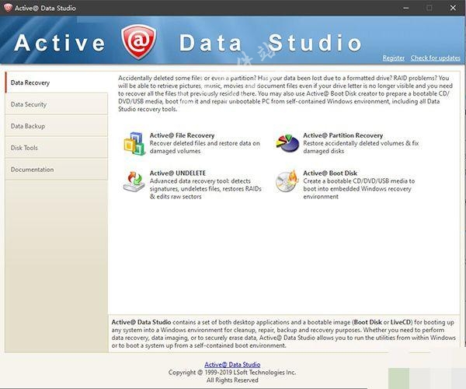Open the Active@ File Recovery icon
466x389 pixels.
point(134,143)
